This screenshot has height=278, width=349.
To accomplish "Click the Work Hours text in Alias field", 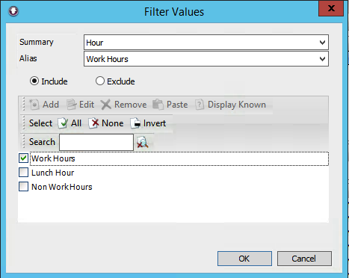I will tap(107, 59).
